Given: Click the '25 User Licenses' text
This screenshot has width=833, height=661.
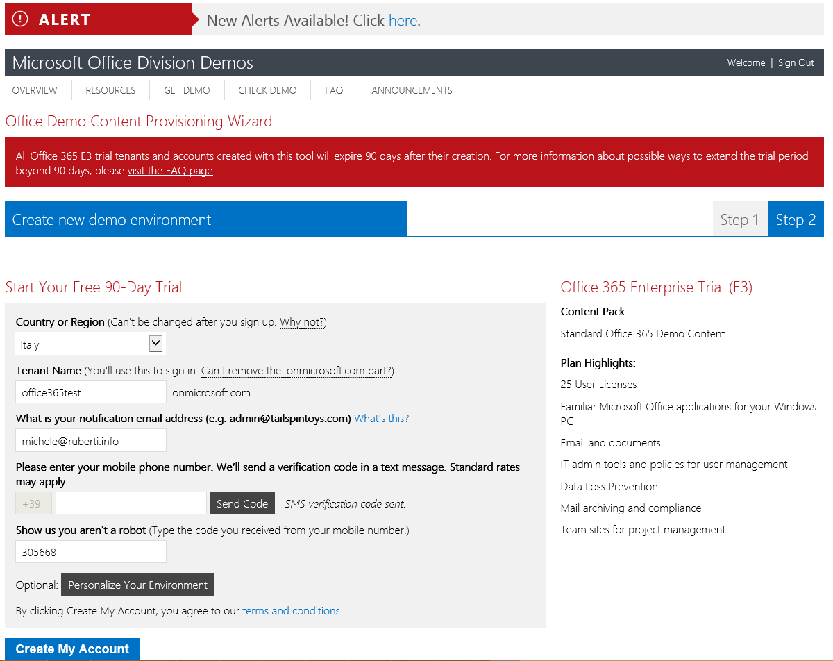Looking at the screenshot, I should click(x=598, y=385).
